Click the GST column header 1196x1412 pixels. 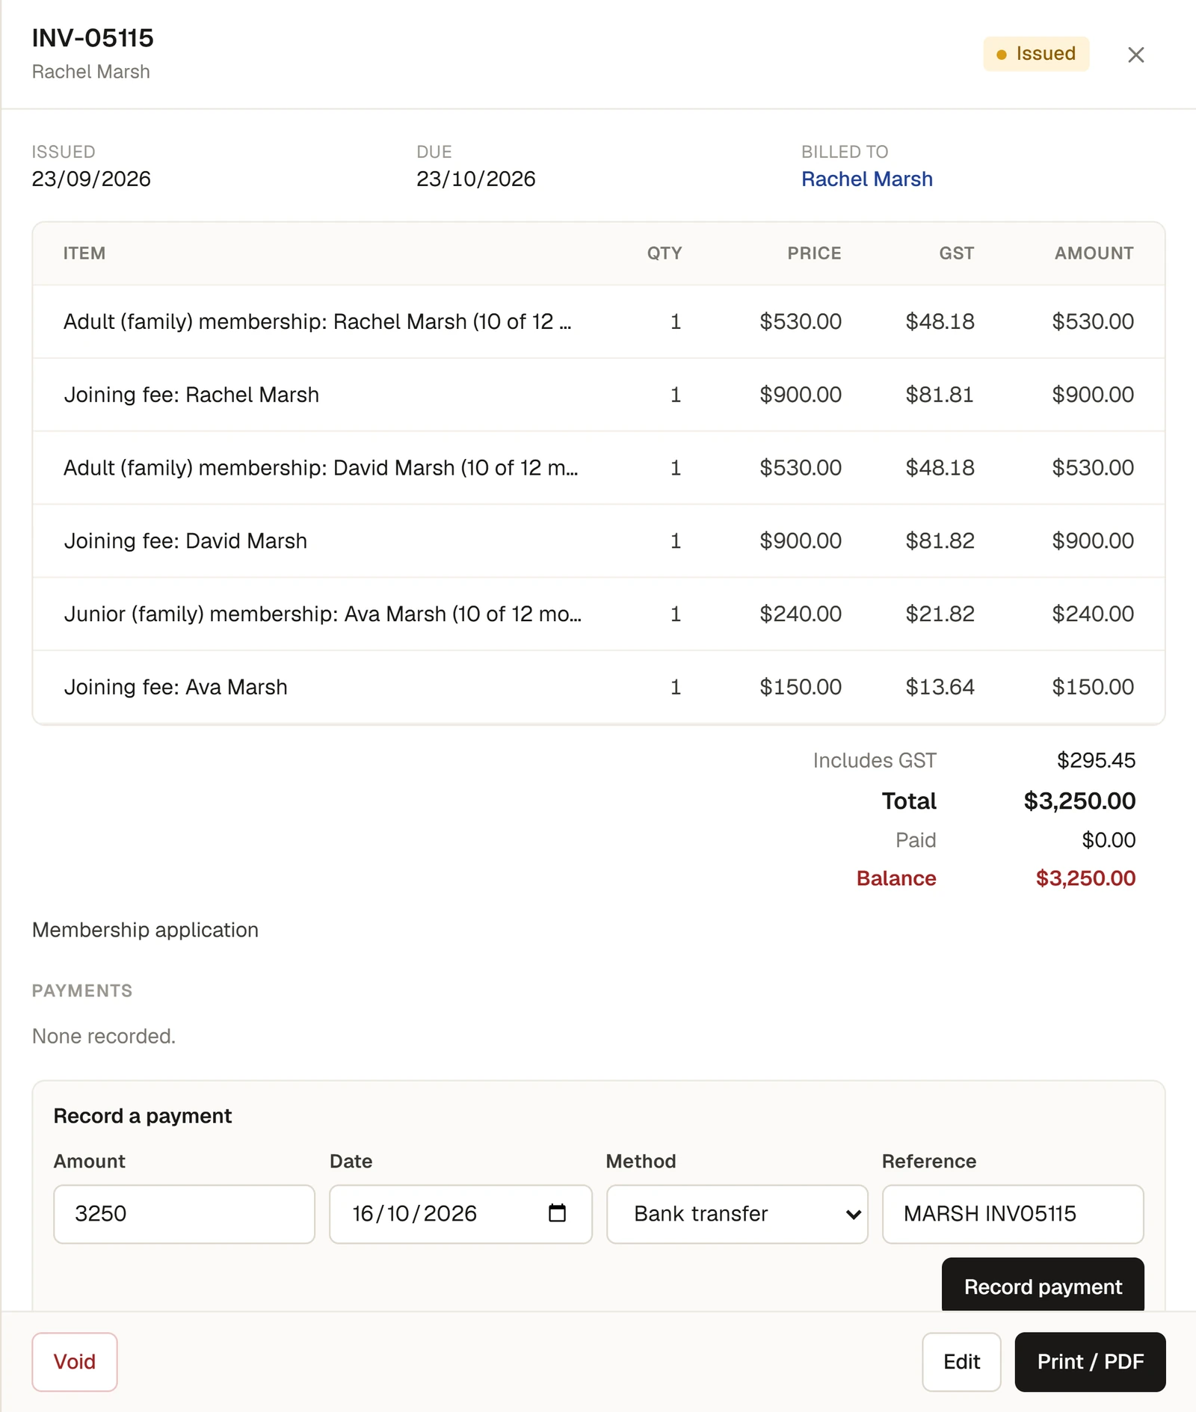click(957, 253)
